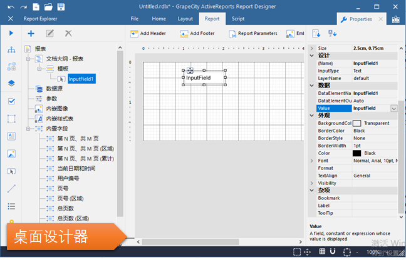Pick the TextBox control in toolbox
The height and width of the screenshot is (260, 406).
(x=11, y=136)
